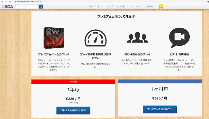The width and height of the screenshot is (209, 119).
Task: Click the yearly total price note under ¥330
Action: pos(73,103)
